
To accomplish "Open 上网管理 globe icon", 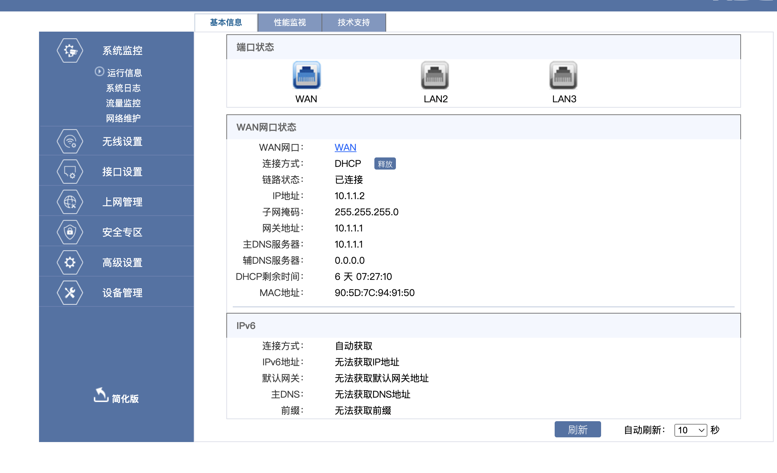I will [x=70, y=202].
